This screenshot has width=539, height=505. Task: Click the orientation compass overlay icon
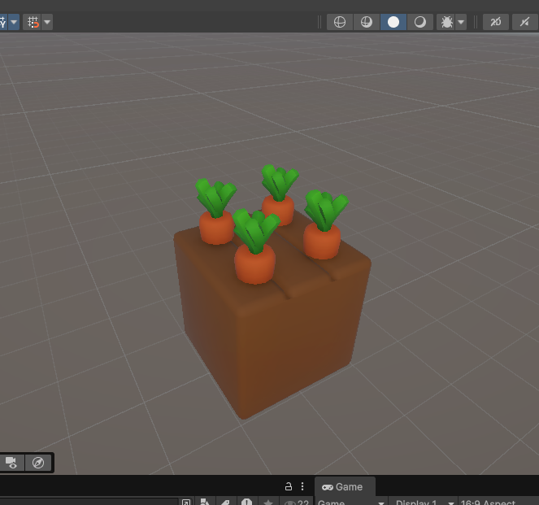tap(37, 463)
